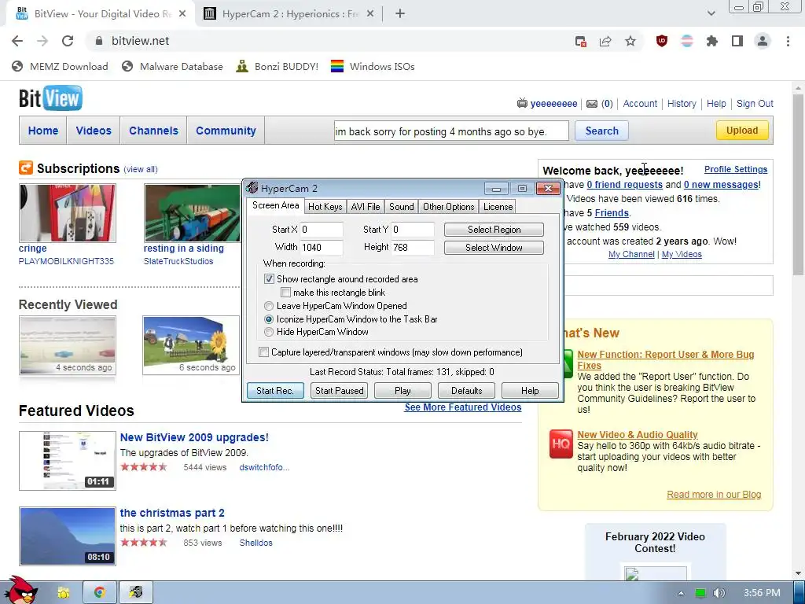Switch to the AVI File tab
The image size is (805, 604).
[x=366, y=207]
